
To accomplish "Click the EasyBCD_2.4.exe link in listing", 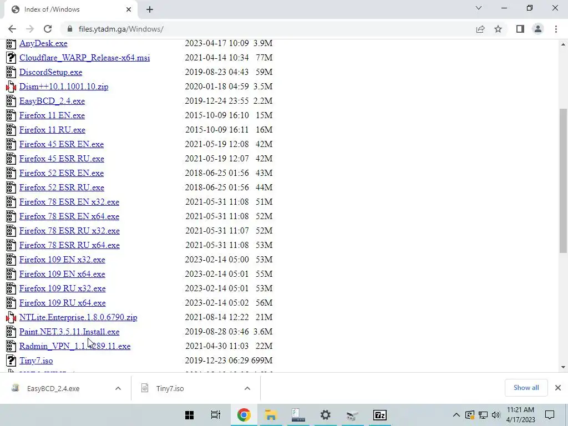I will [52, 101].
